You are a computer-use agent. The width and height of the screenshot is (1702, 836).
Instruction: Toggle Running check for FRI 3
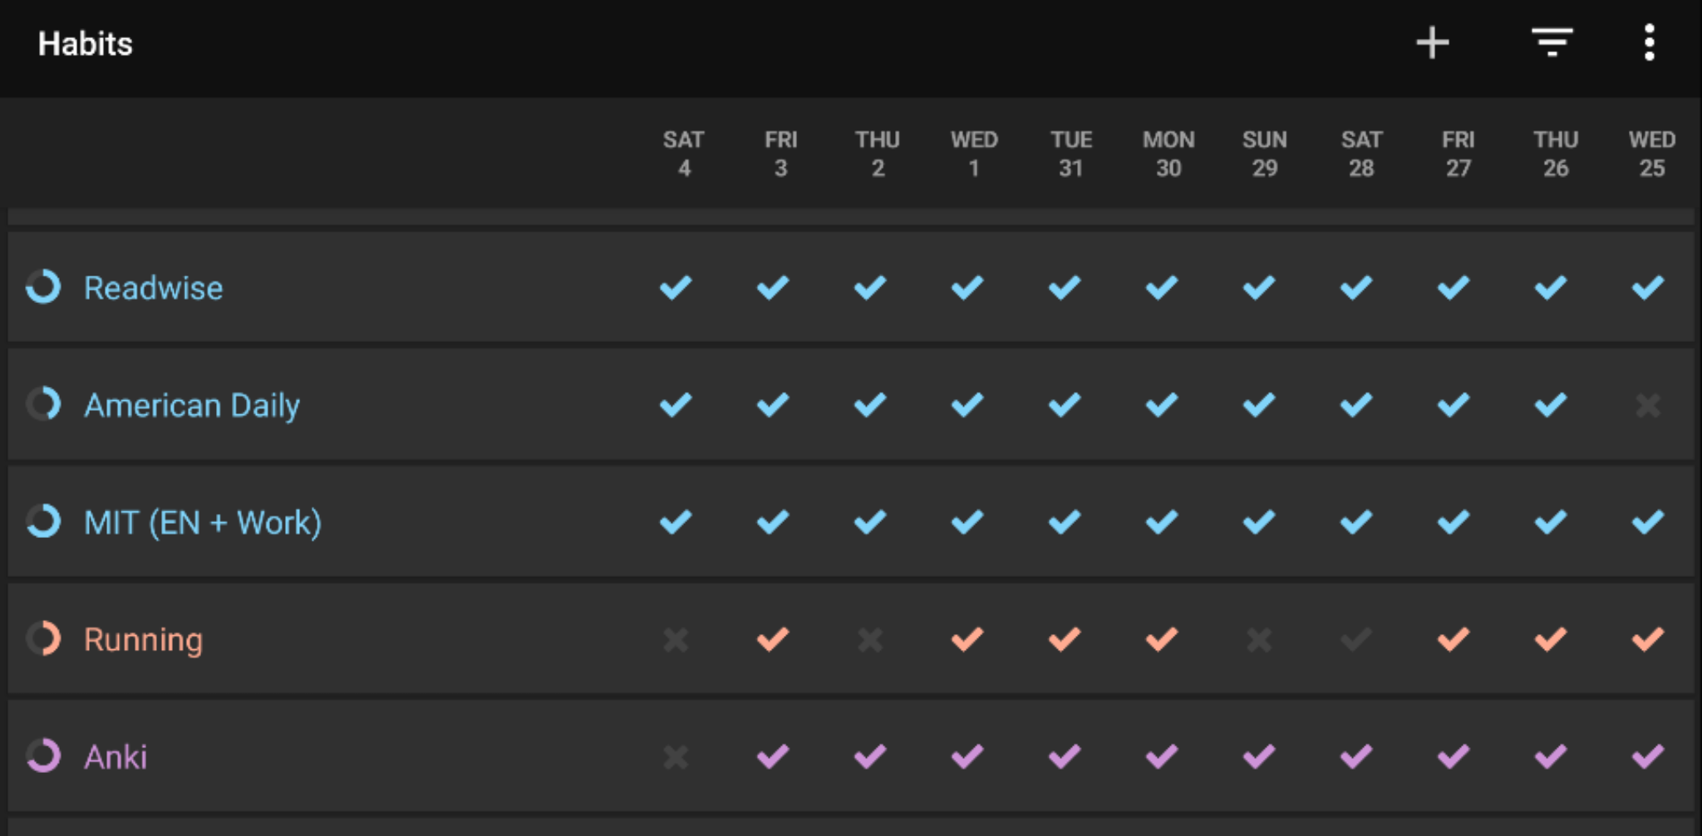coord(773,639)
